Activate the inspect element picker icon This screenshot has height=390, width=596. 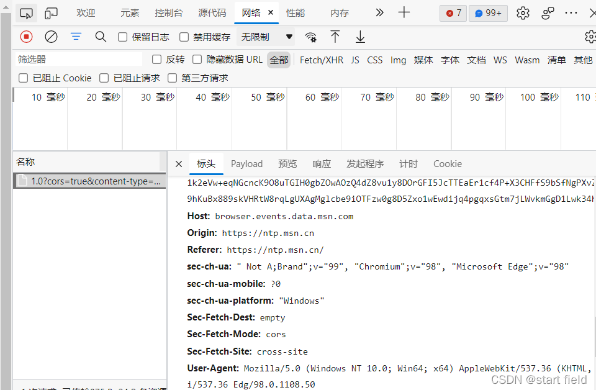(26, 13)
